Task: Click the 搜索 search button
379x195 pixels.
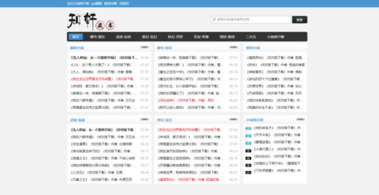Action: (300, 19)
